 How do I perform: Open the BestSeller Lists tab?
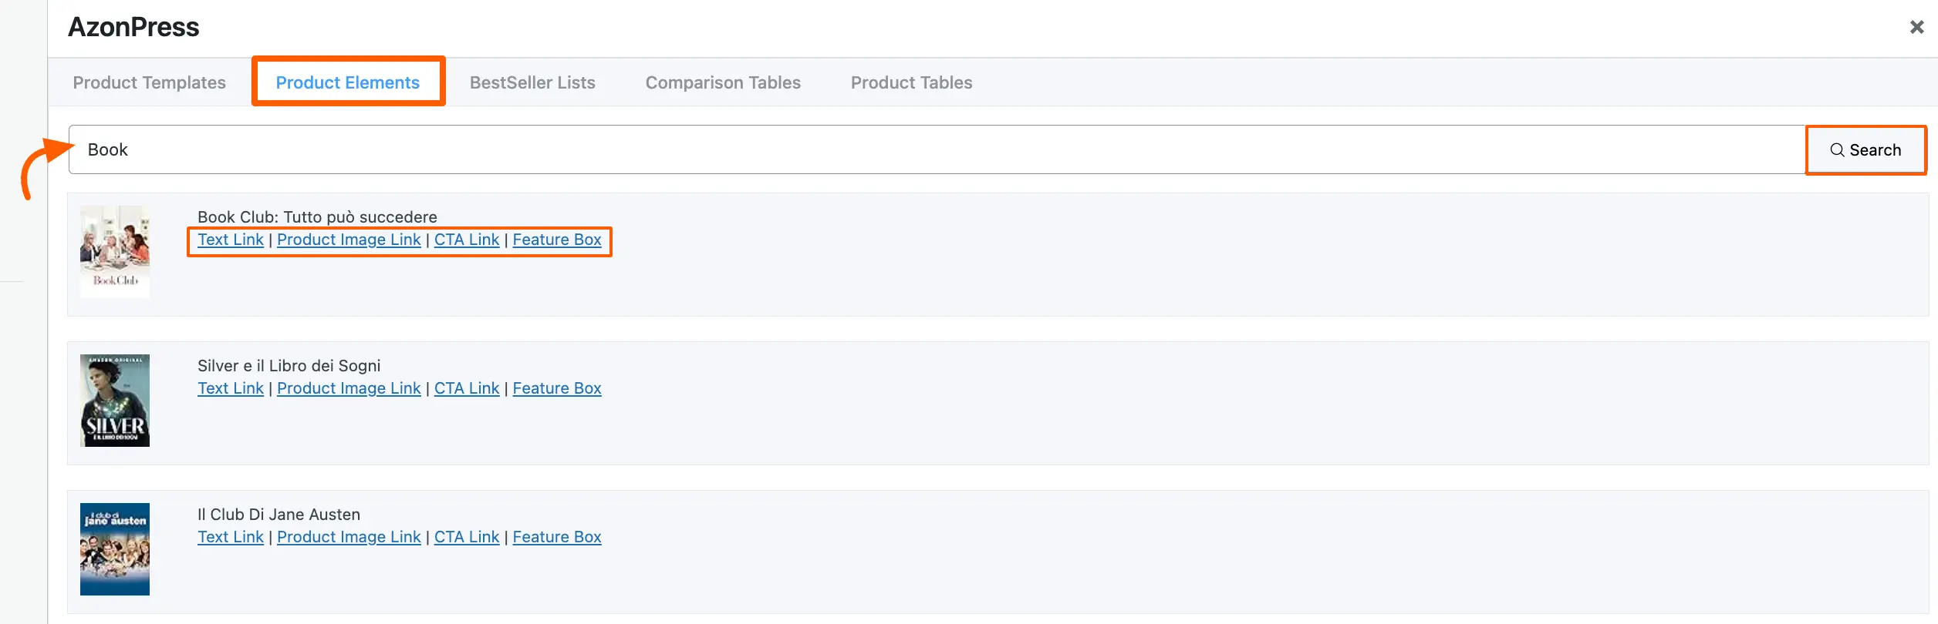click(x=532, y=82)
